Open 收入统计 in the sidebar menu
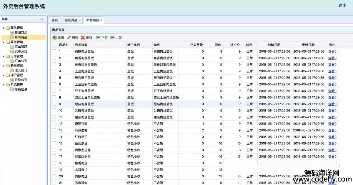This screenshot has width=353, height=185. point(21,70)
